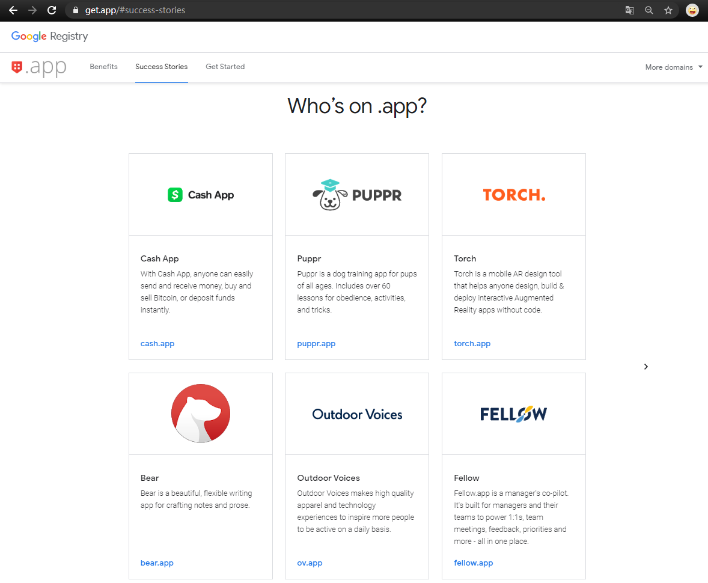Click the Fellow card title
Image resolution: width=708 pixels, height=583 pixels.
point(466,478)
